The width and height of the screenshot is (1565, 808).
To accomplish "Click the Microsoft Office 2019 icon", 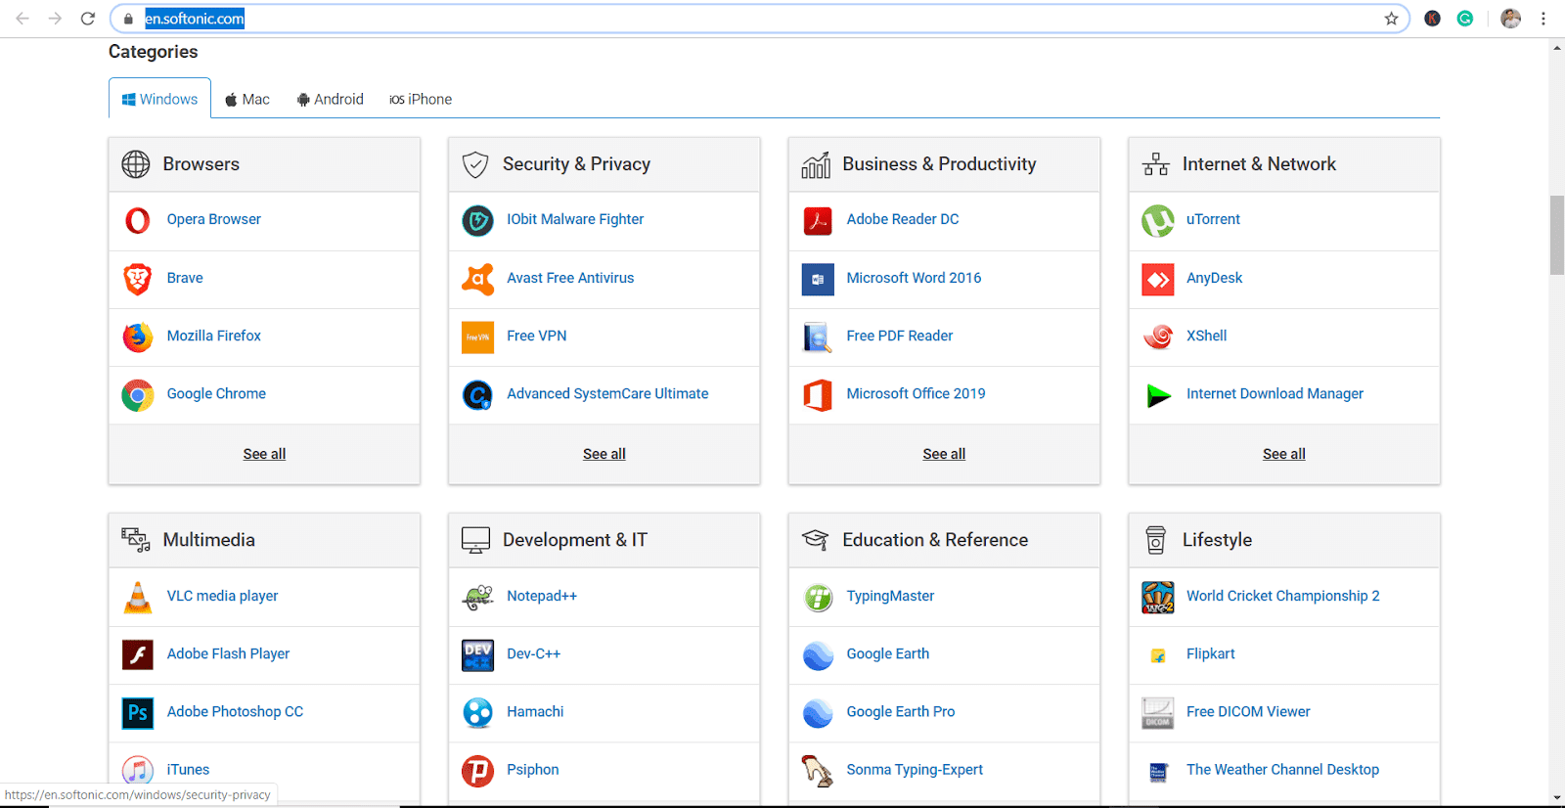I will click(x=818, y=394).
